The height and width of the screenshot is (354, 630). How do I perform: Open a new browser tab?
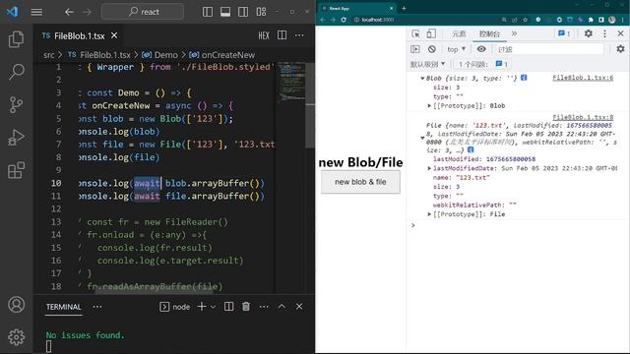point(404,8)
